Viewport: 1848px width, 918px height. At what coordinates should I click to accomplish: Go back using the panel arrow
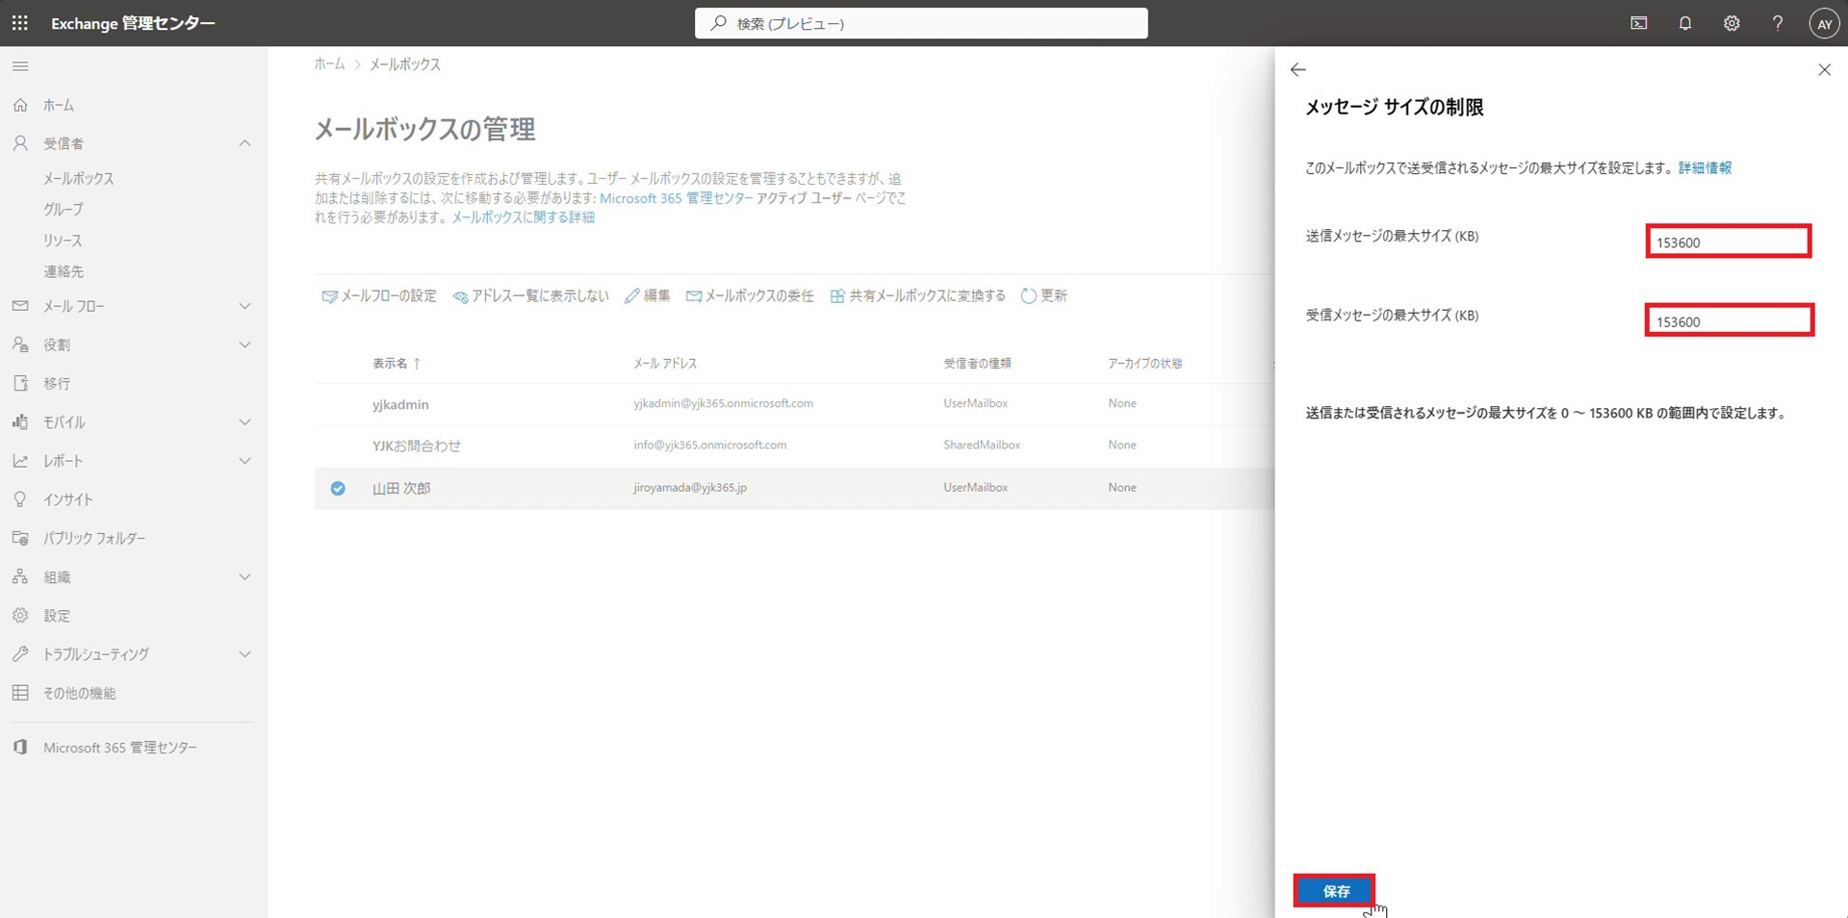[1297, 69]
